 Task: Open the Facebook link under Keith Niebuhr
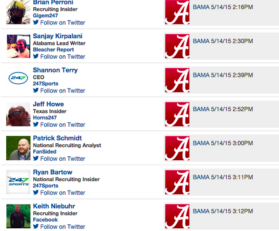coord(45,220)
